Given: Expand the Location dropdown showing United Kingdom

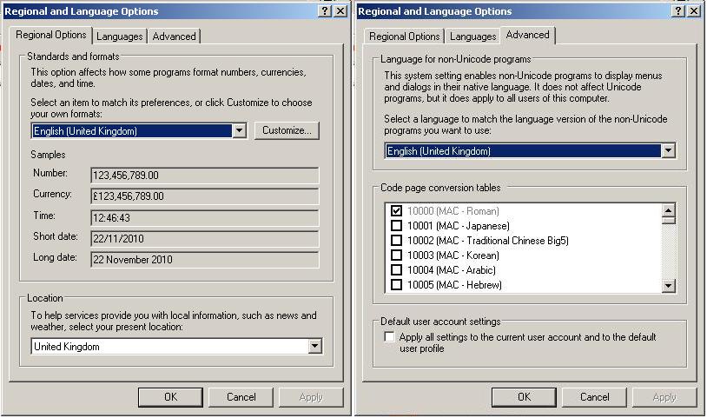Looking at the screenshot, I should point(314,347).
